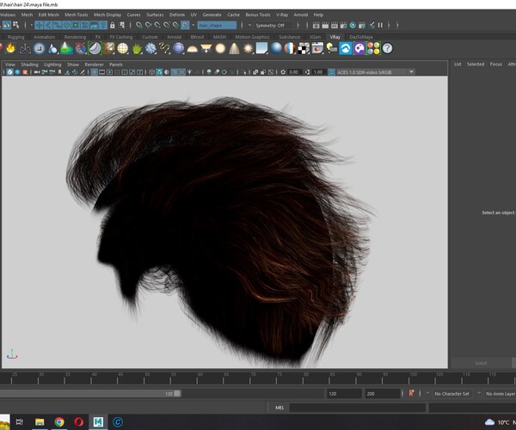The width and height of the screenshot is (516, 430).
Task: Toggle viewport use-all-lights bulb icon
Action: (189, 72)
